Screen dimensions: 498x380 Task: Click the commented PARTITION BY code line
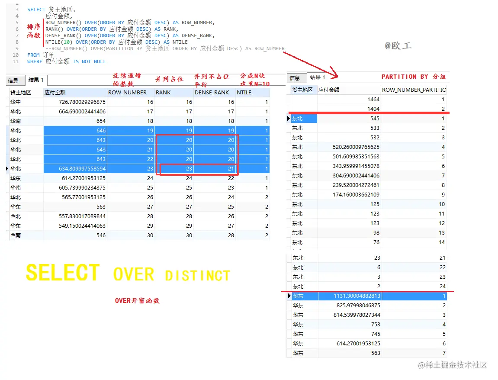point(165,48)
